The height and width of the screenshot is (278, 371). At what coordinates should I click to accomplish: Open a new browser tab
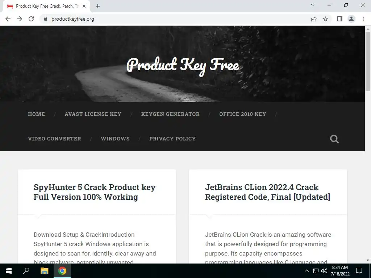pyautogui.click(x=98, y=6)
